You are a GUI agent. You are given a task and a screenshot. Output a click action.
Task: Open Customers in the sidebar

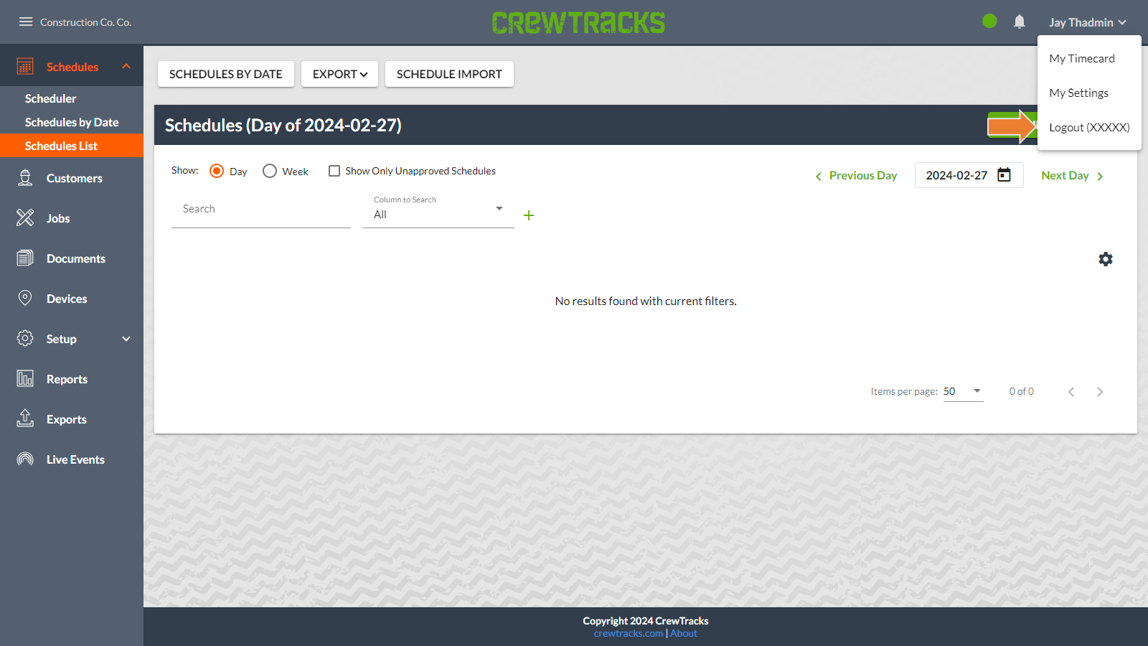tap(75, 178)
